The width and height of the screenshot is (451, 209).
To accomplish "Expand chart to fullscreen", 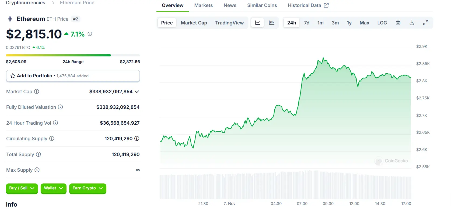I will click(426, 23).
